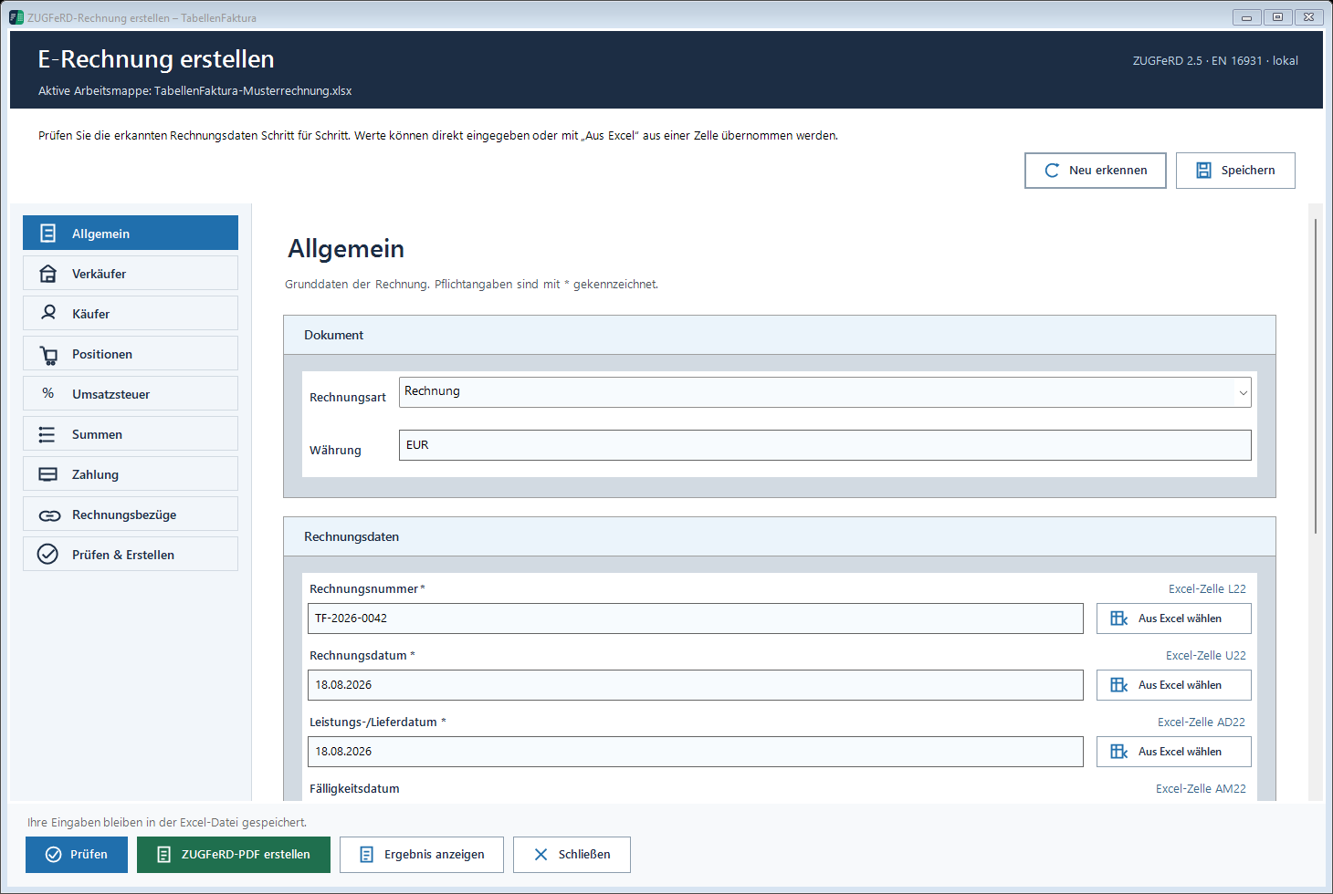1333x894 pixels.
Task: Click the Prüfen button
Action: [x=77, y=855]
